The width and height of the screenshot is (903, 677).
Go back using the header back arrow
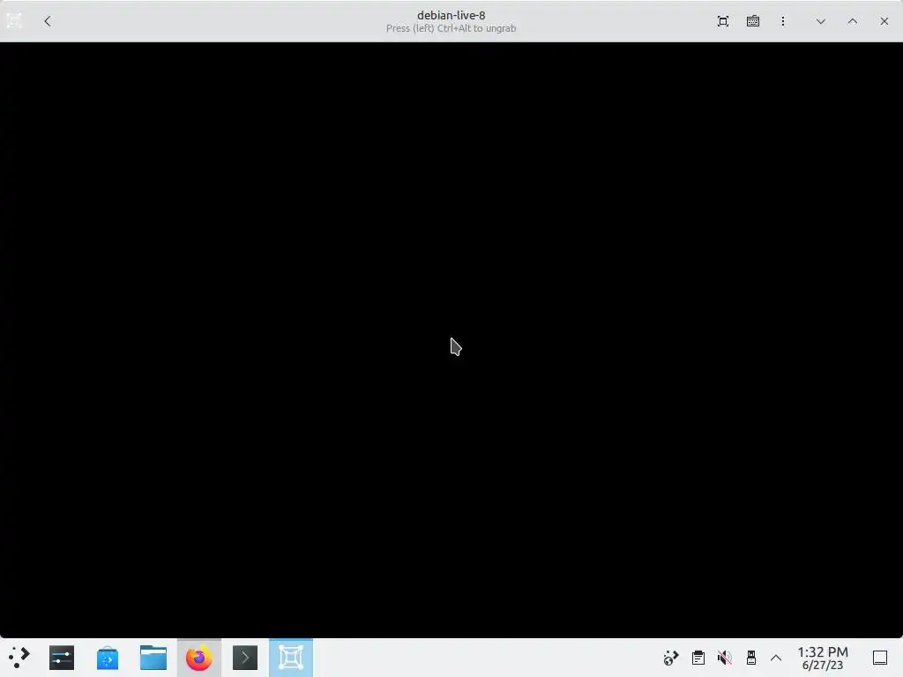pyautogui.click(x=48, y=21)
